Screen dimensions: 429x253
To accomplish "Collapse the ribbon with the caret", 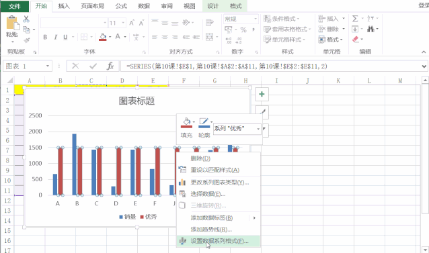I will [x=424, y=52].
